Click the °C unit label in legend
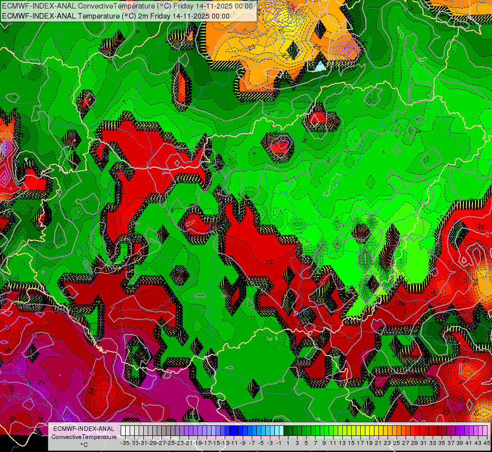 click(84, 444)
